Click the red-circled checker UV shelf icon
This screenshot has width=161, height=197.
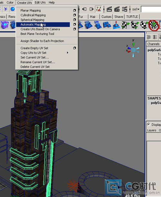pyautogui.click(x=154, y=25)
